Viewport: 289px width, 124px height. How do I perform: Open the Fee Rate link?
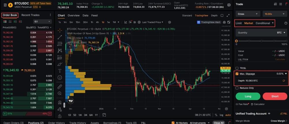pos(242,104)
